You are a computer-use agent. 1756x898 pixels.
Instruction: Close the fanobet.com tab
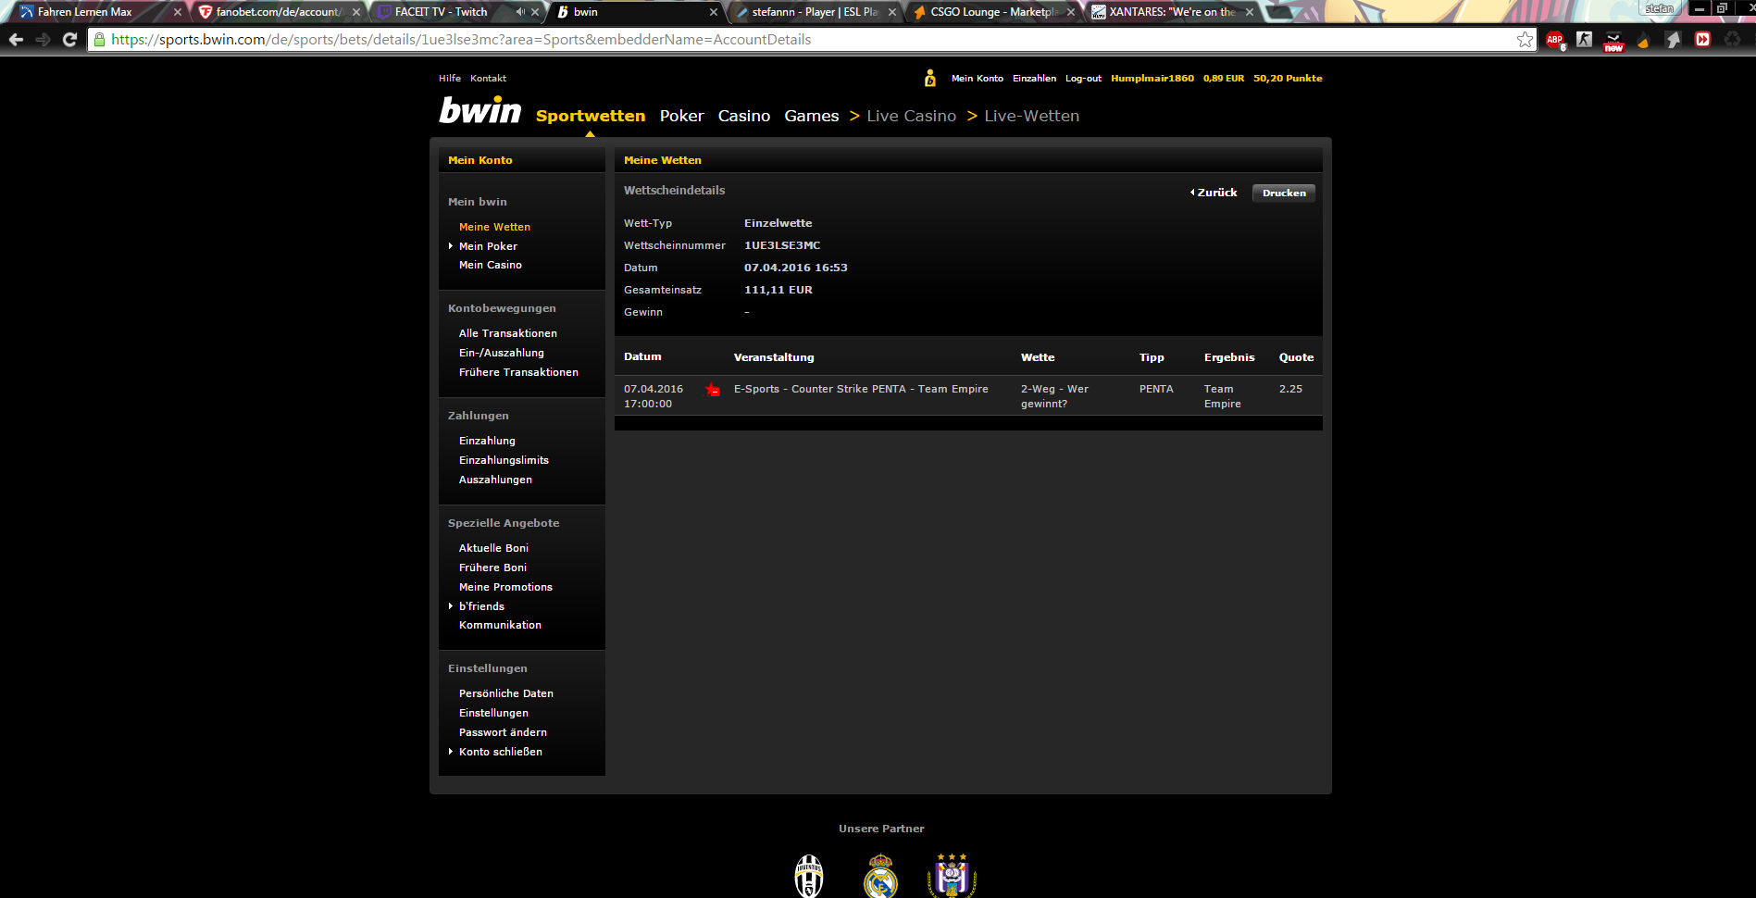click(x=356, y=12)
